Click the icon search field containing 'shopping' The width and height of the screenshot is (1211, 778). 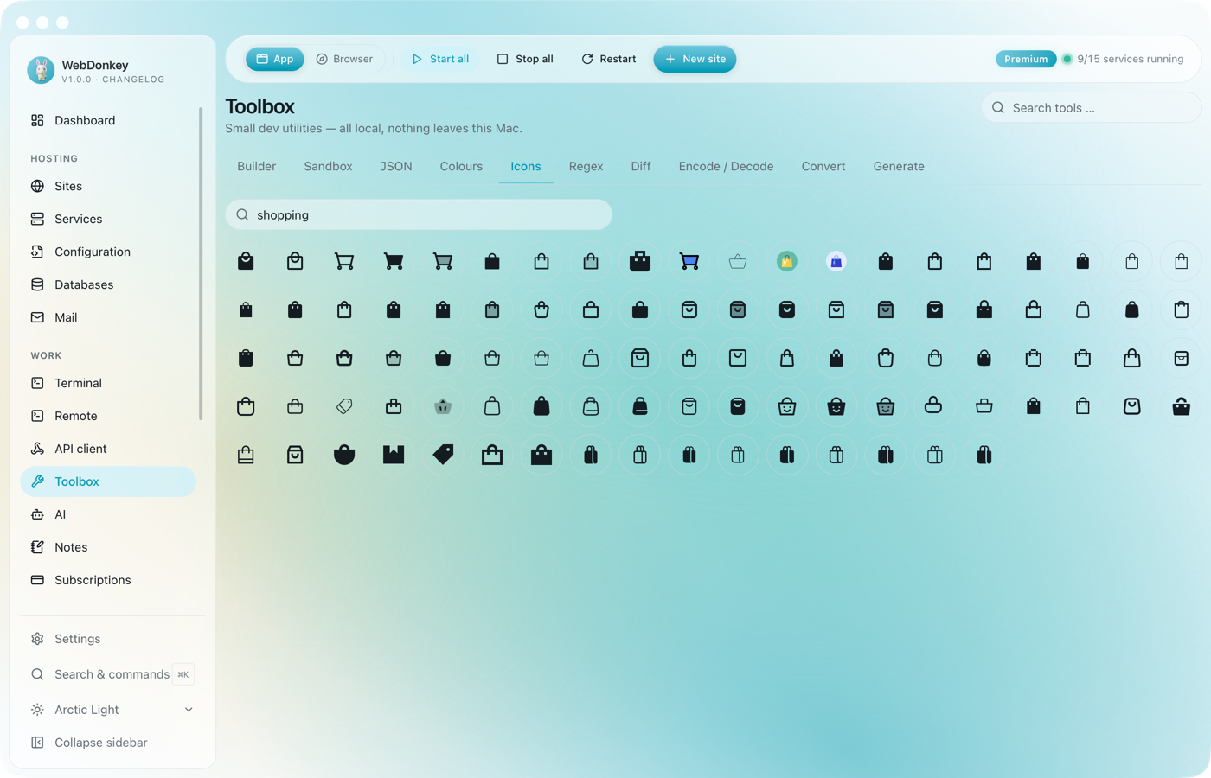(x=419, y=214)
